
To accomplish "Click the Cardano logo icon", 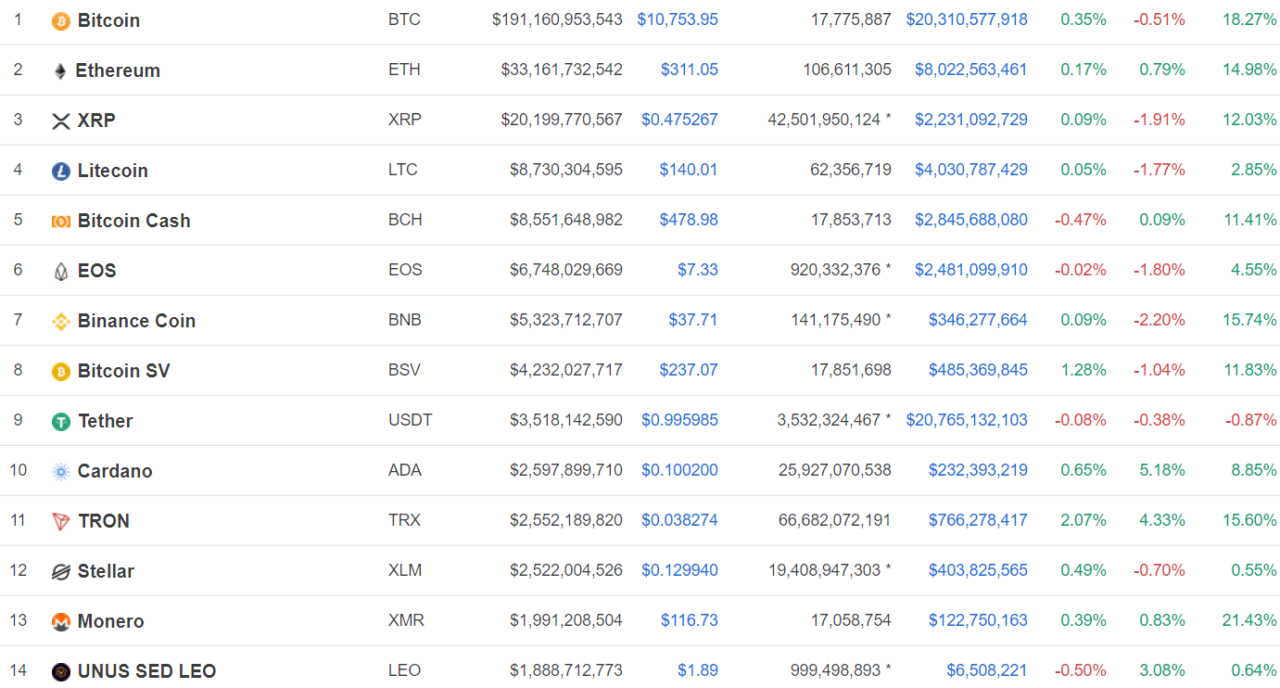I will click(61, 472).
